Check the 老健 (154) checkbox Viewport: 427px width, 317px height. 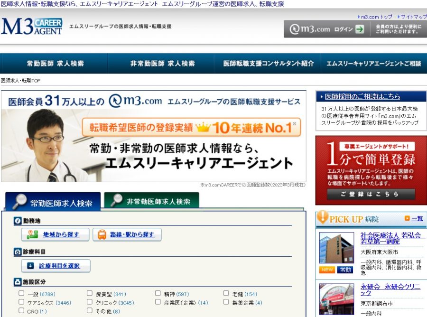(226, 293)
